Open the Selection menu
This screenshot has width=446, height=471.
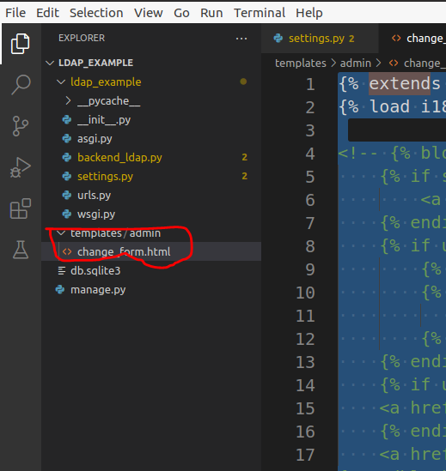[x=96, y=13]
